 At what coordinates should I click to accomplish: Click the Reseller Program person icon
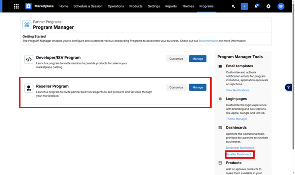pyautogui.click(x=29, y=88)
